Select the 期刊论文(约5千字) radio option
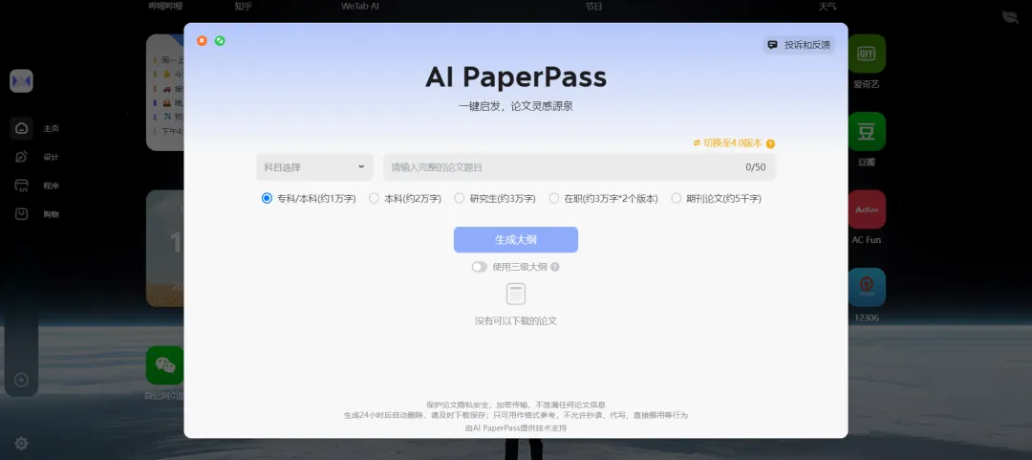The height and width of the screenshot is (460, 1032). (x=676, y=198)
